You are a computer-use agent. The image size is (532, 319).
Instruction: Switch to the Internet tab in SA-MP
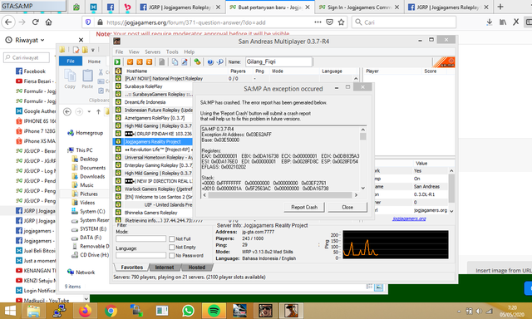(x=165, y=267)
